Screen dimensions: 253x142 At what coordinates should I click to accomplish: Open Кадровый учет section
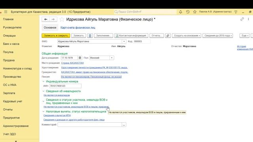[x=13, y=101]
